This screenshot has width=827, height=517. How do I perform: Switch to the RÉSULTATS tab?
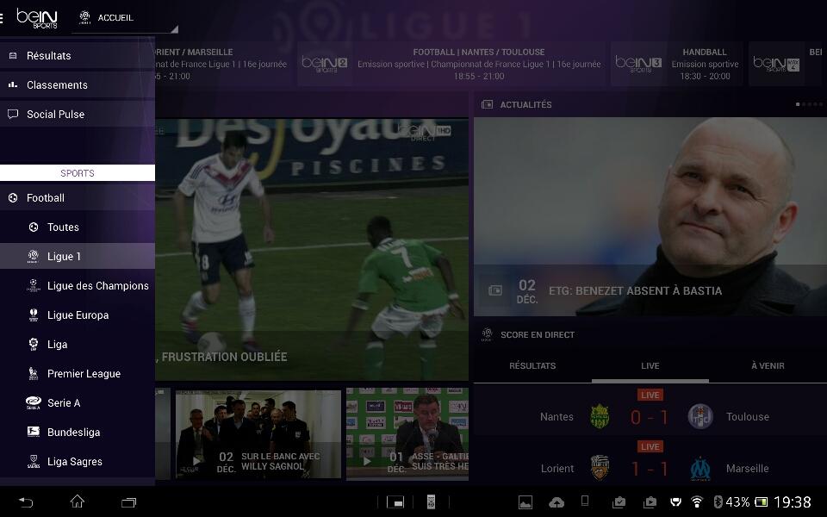click(x=532, y=365)
